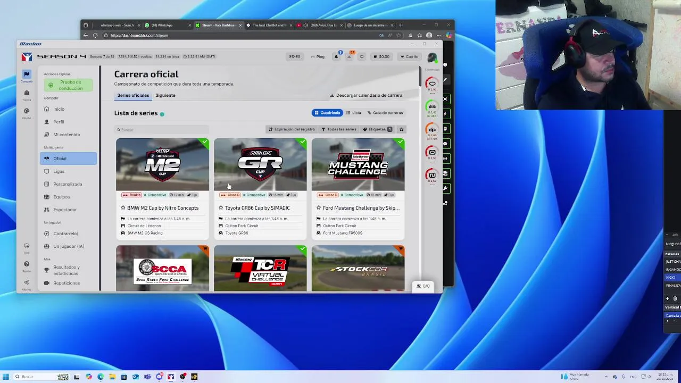Viewport: 681px width, 383px height.
Task: Open the SCCA Spec Racer Ford Challenge card
Action: pos(162,269)
